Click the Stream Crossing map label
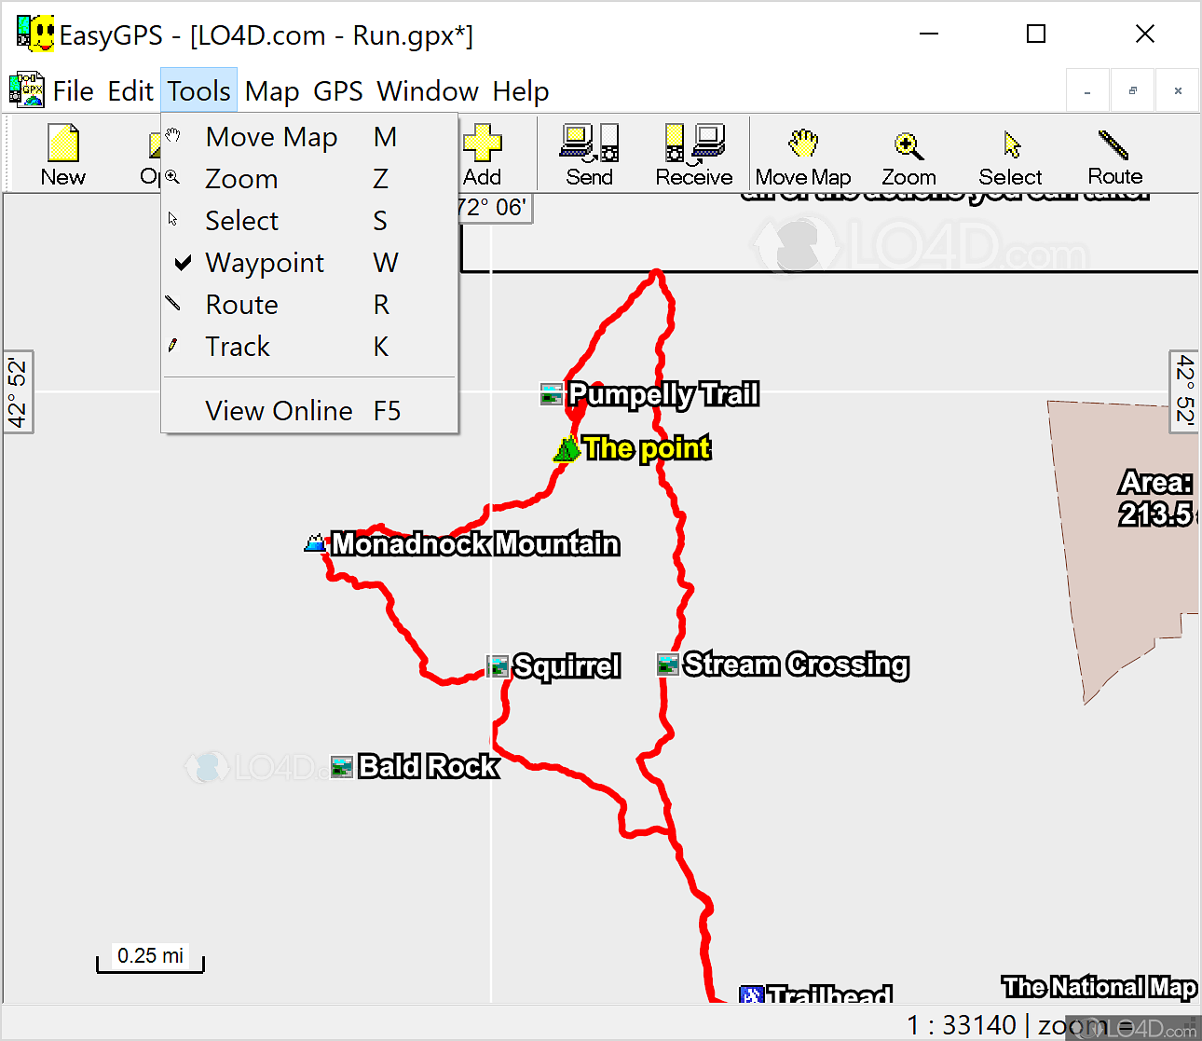1202x1041 pixels. (x=796, y=664)
